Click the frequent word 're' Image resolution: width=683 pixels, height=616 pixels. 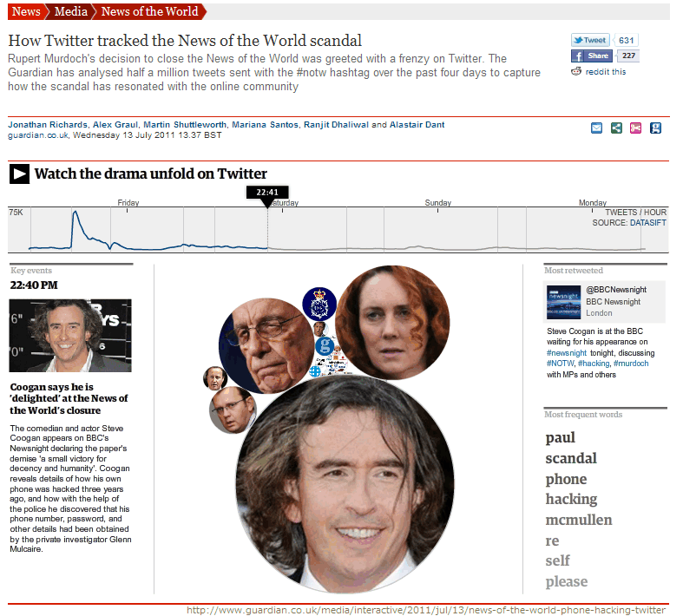click(x=552, y=541)
